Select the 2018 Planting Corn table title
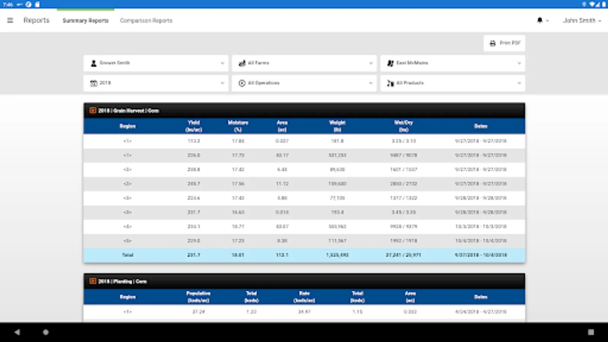 coord(122,281)
